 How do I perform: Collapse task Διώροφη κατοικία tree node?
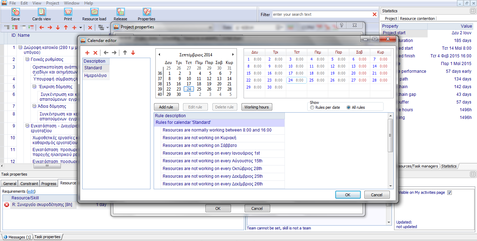(x=20, y=48)
